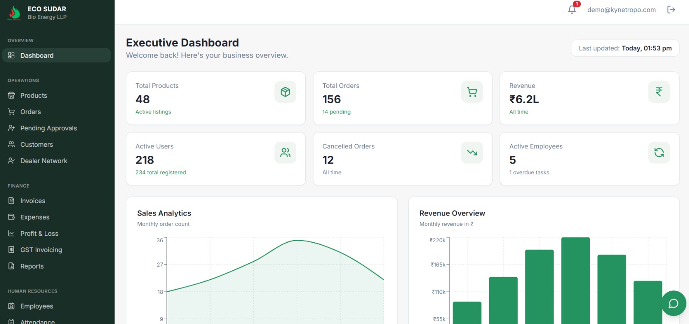Click the peak of the Sales Analytics curve
Screen dimensions: 689x324
(x=297, y=241)
